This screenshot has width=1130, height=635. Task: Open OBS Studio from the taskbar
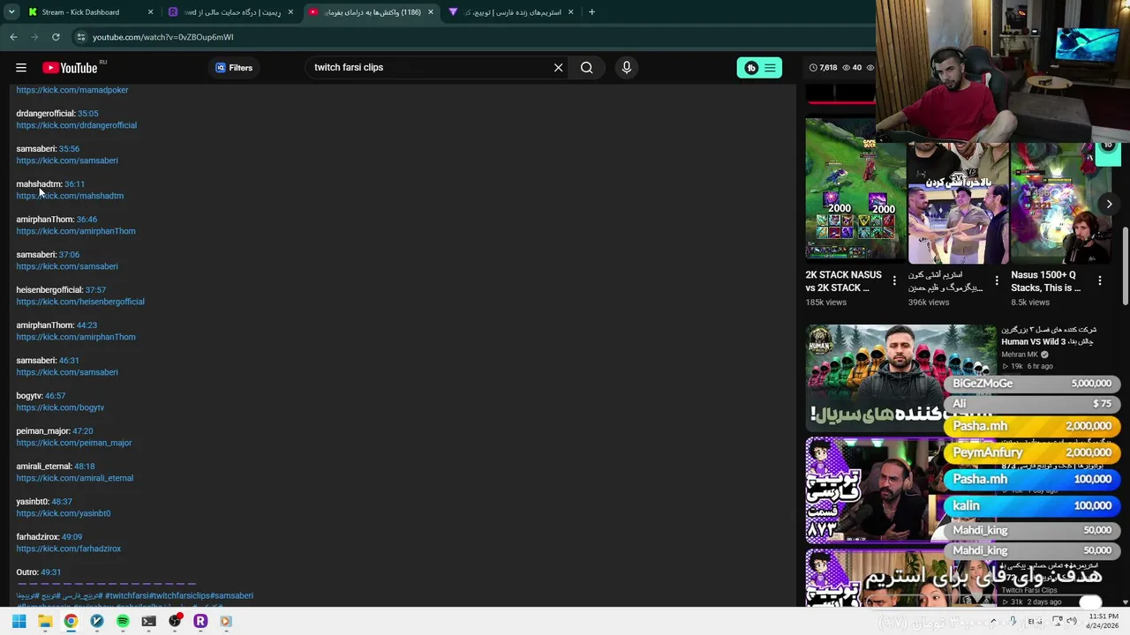[175, 621]
